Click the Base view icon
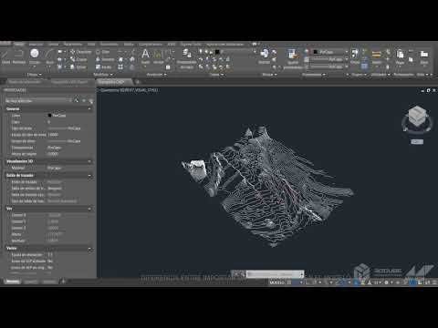This screenshot has height=328, width=438. tap(424, 56)
